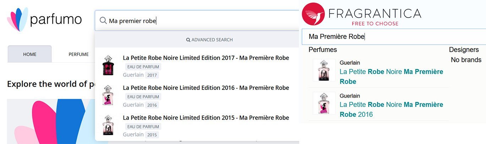486x144 pixels.
Task: Select the Limited Edition 2016 bottle thumbnail
Action: pos(108,95)
